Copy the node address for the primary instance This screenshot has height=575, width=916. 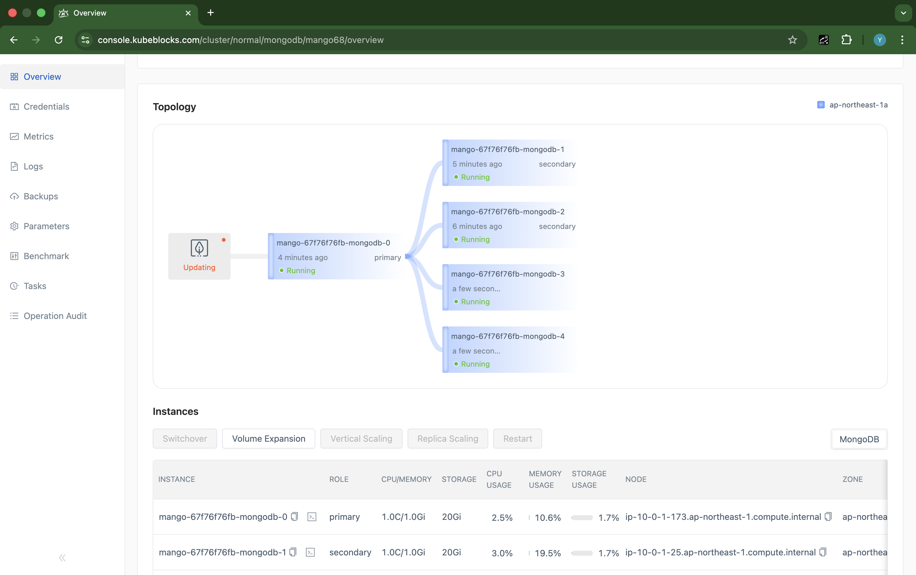tap(828, 516)
